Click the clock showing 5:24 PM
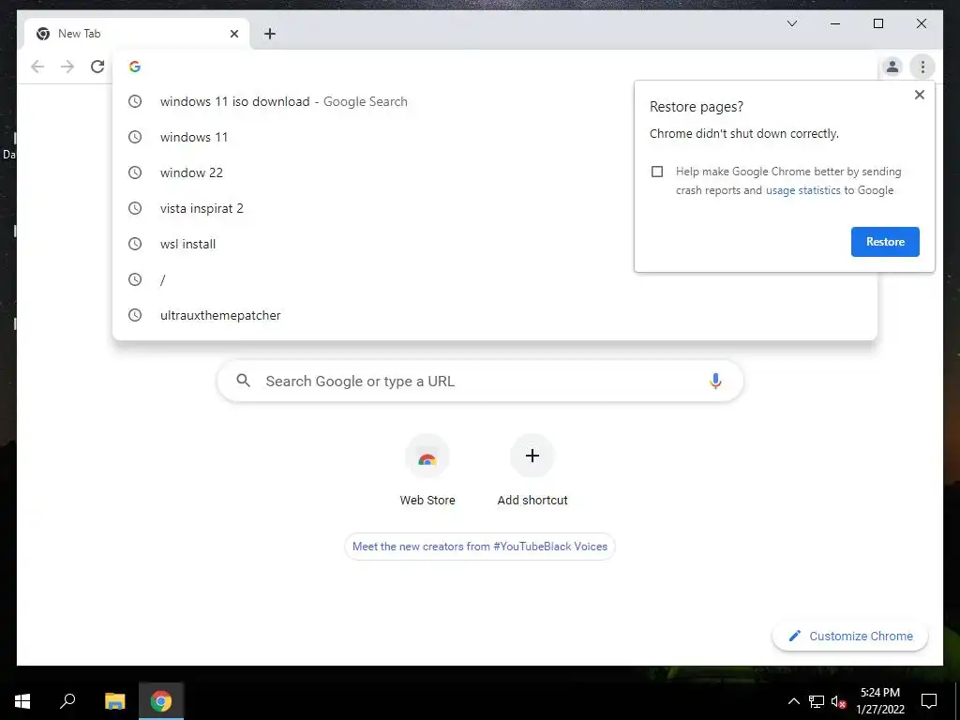Screen dimensions: 960x720 (879, 693)
